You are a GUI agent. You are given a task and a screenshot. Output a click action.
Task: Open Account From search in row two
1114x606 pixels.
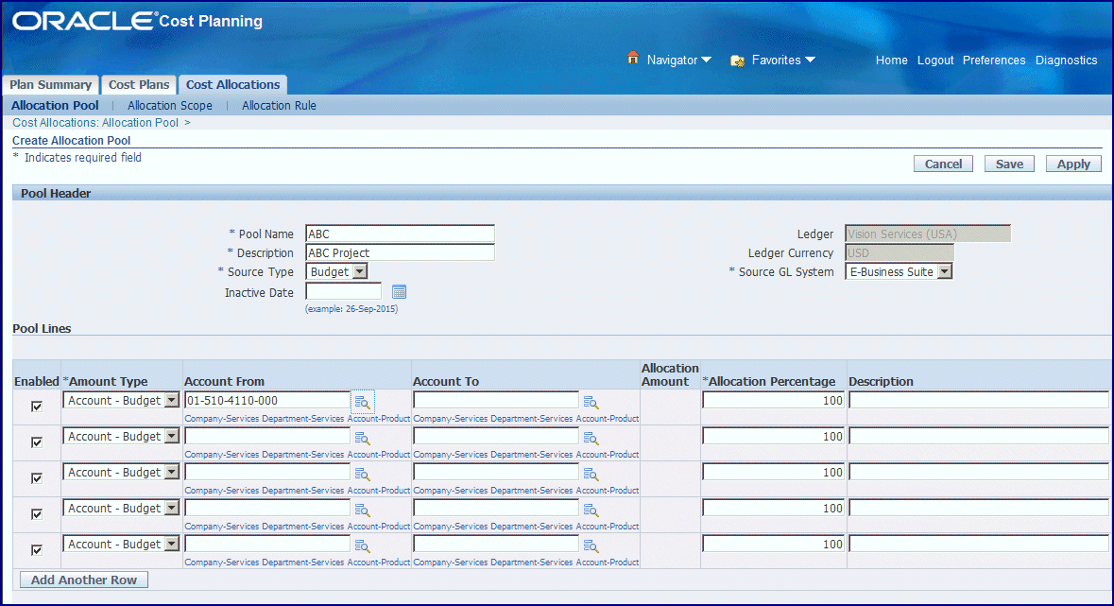362,438
